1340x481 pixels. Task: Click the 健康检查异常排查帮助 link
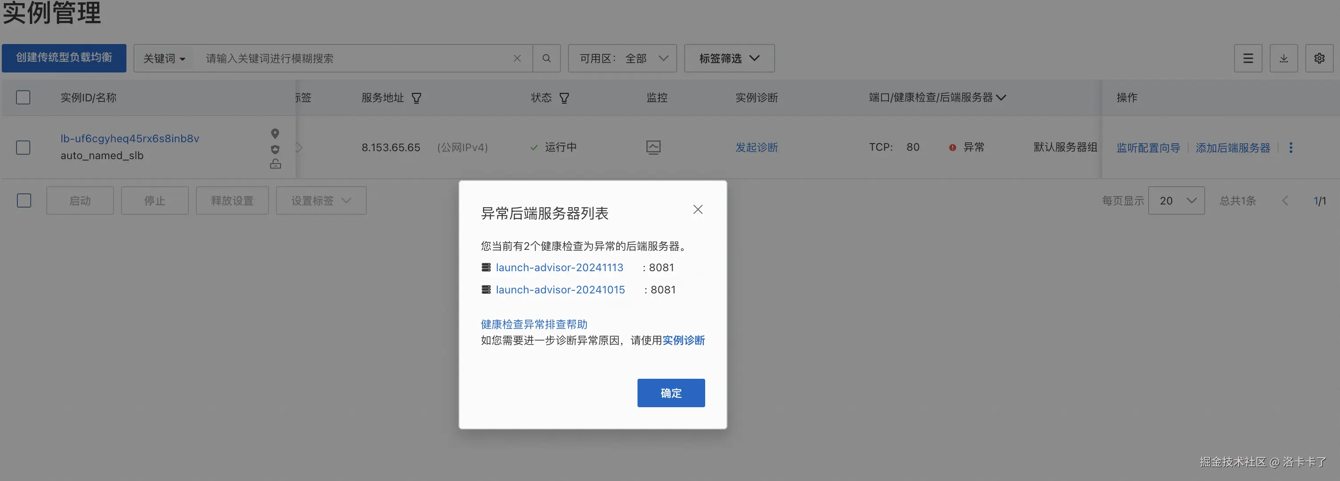click(x=534, y=324)
